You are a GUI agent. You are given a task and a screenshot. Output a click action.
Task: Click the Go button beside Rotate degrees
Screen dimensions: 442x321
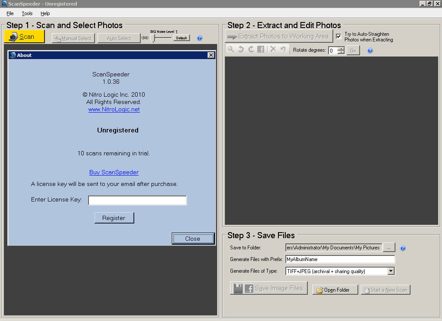tap(353, 50)
